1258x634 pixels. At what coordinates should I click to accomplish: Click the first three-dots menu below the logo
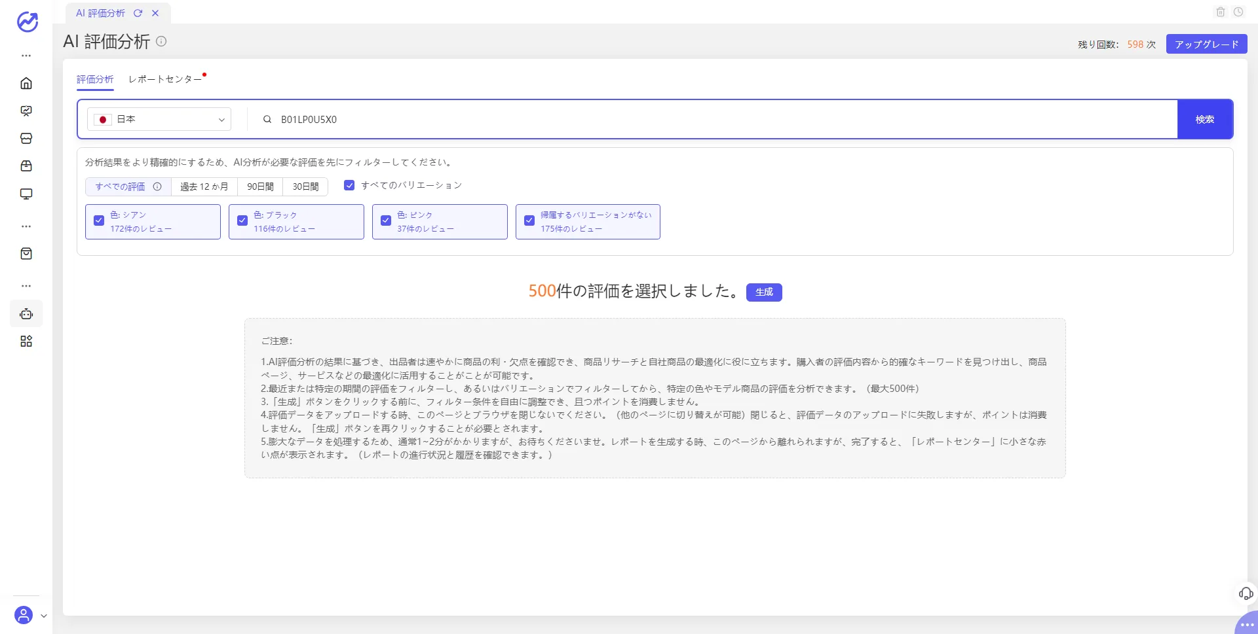click(26, 56)
